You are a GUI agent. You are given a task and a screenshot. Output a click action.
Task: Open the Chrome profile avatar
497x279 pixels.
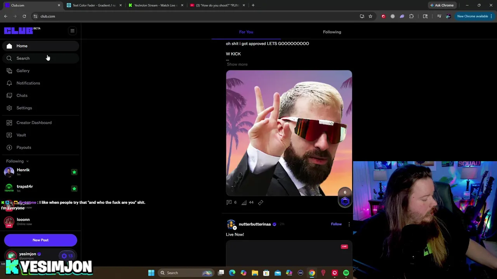coord(448,16)
